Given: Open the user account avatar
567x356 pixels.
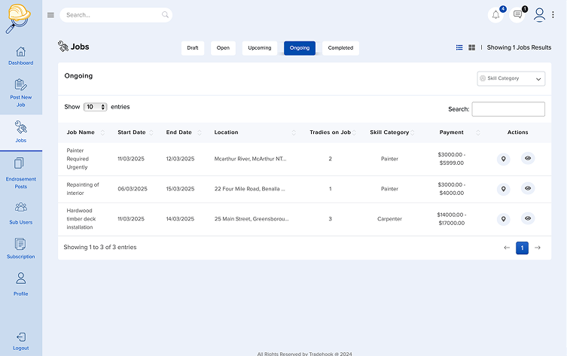Looking at the screenshot, I should [539, 15].
